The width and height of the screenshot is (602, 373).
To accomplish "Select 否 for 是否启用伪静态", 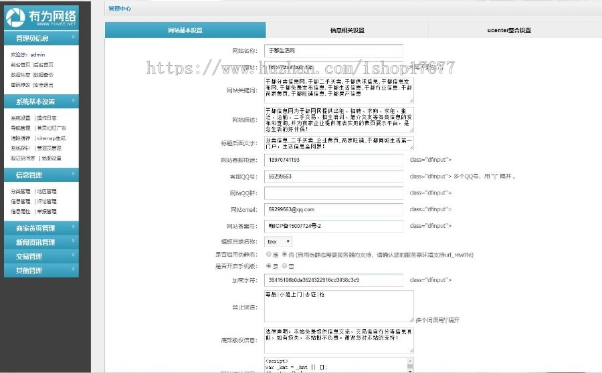I will pos(284,254).
